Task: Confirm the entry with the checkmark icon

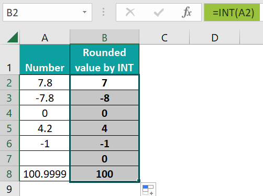Action: click(159, 13)
